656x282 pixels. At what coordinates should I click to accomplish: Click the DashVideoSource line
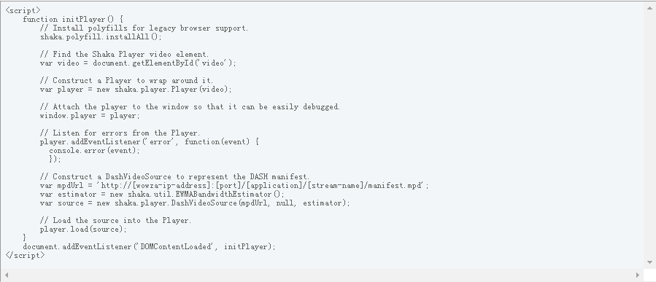point(195,203)
